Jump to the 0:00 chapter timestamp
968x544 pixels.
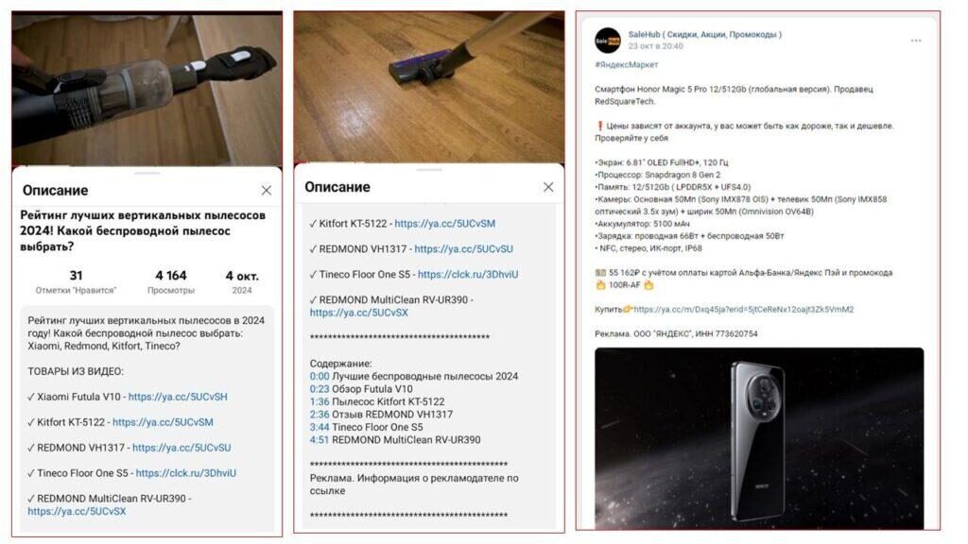[x=320, y=376]
